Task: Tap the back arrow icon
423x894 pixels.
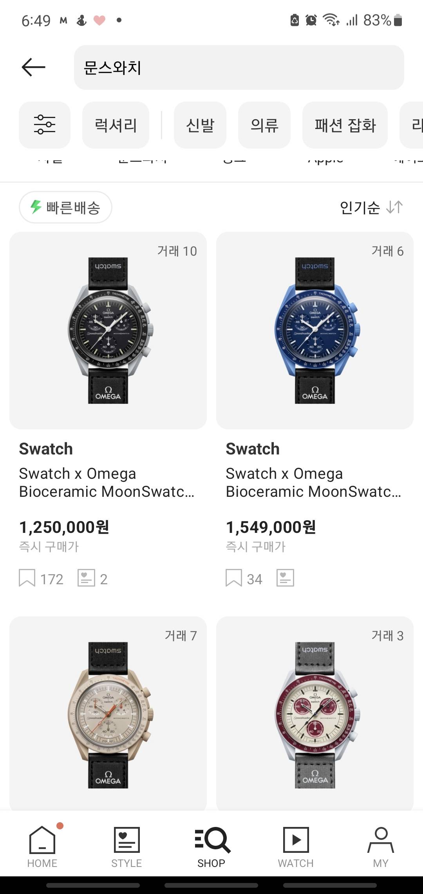Action: pyautogui.click(x=34, y=67)
